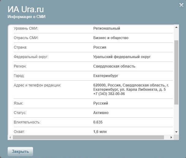
Task: Click phone number +7 (343) 382-00-06
Action: pyautogui.click(x=109, y=94)
